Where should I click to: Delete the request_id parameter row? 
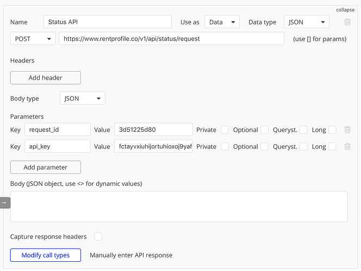[x=347, y=130]
